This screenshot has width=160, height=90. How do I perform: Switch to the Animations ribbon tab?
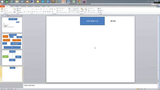click(x=30, y=6)
